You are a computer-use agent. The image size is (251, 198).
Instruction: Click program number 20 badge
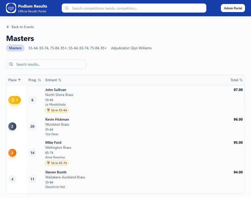click(32, 126)
